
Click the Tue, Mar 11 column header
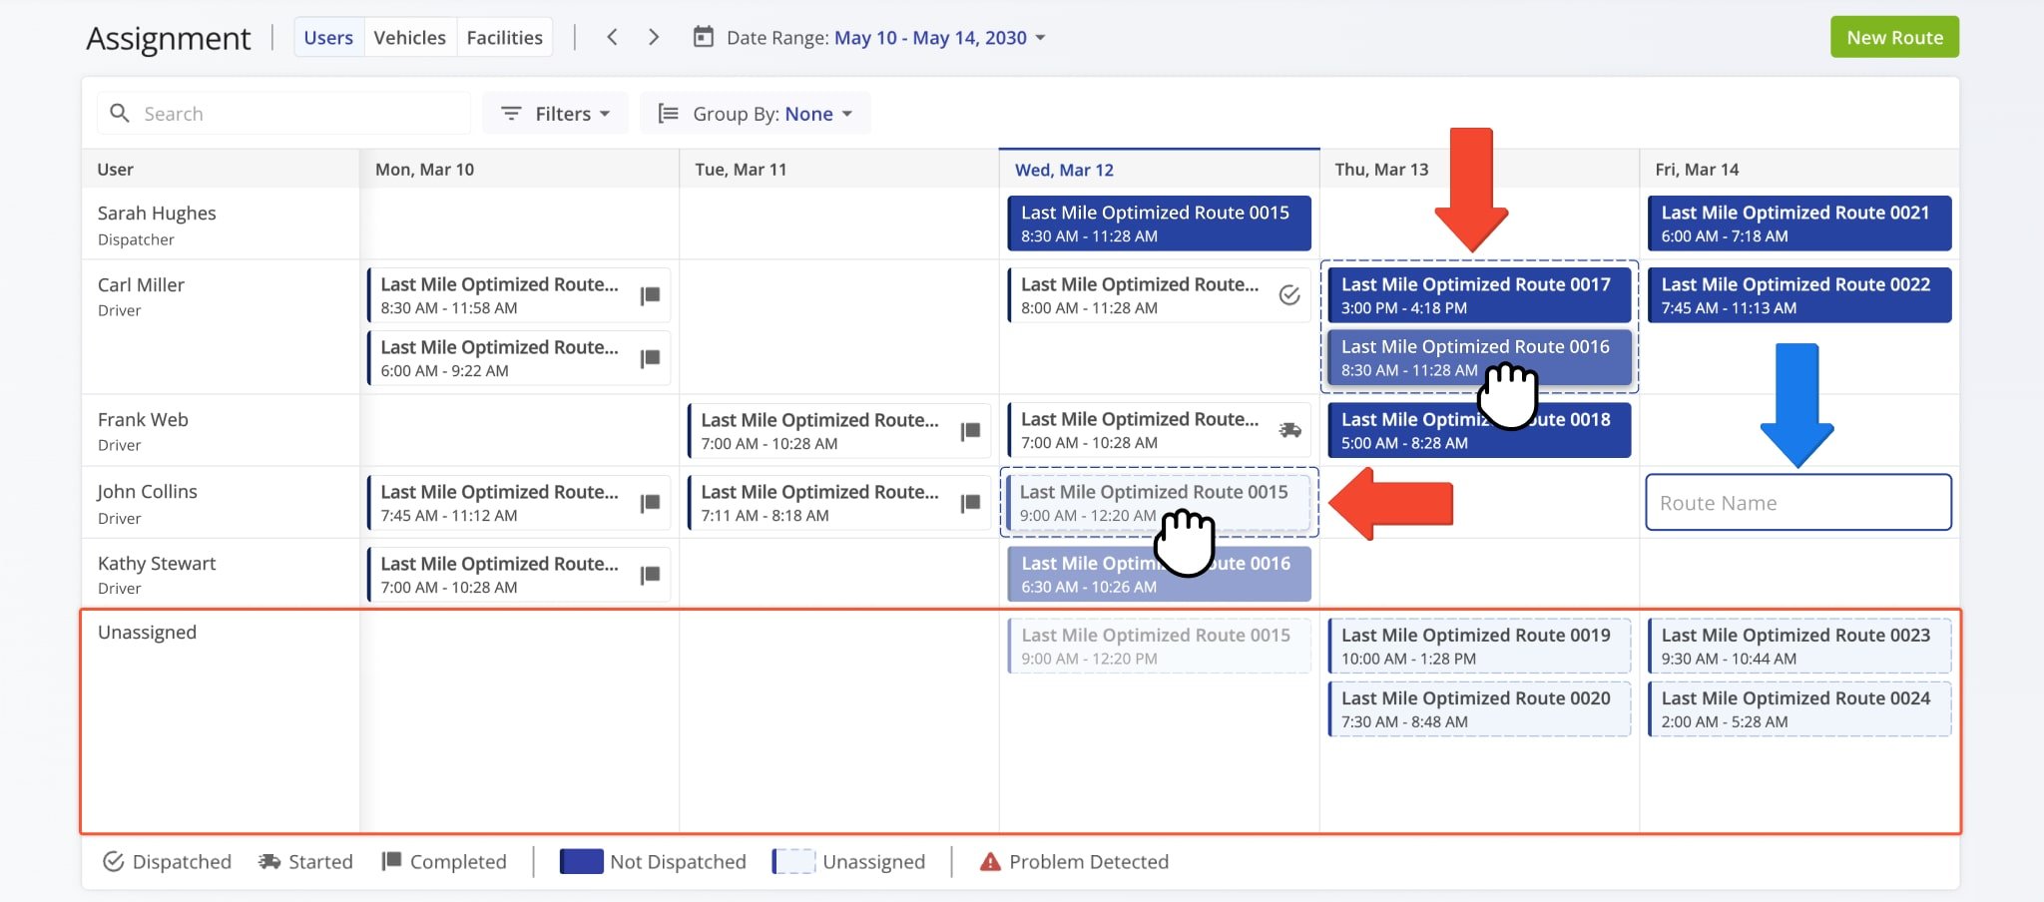pyautogui.click(x=839, y=169)
